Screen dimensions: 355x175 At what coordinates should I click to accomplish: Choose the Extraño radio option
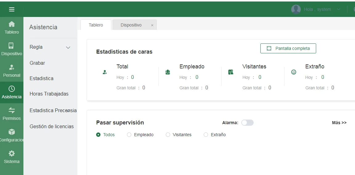(x=206, y=135)
